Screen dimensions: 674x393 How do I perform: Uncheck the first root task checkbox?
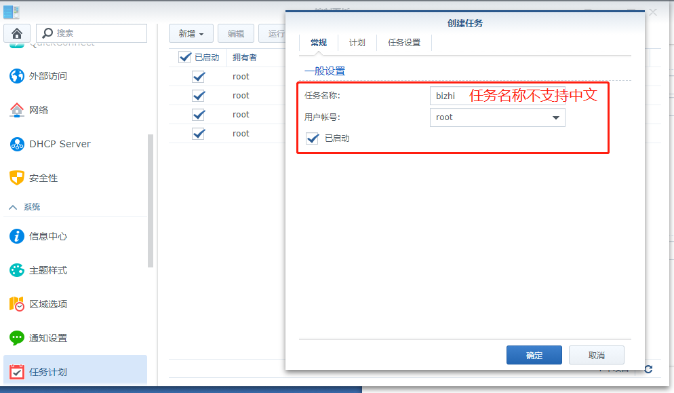[199, 77]
